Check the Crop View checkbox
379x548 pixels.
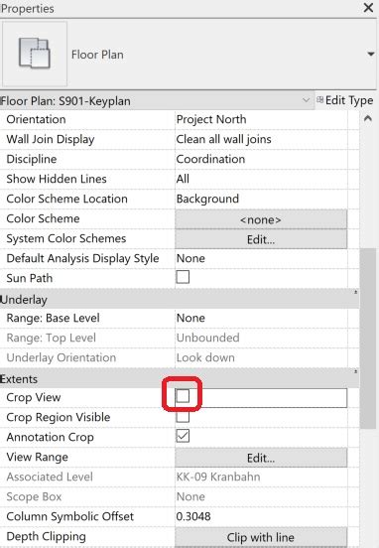coord(183,396)
